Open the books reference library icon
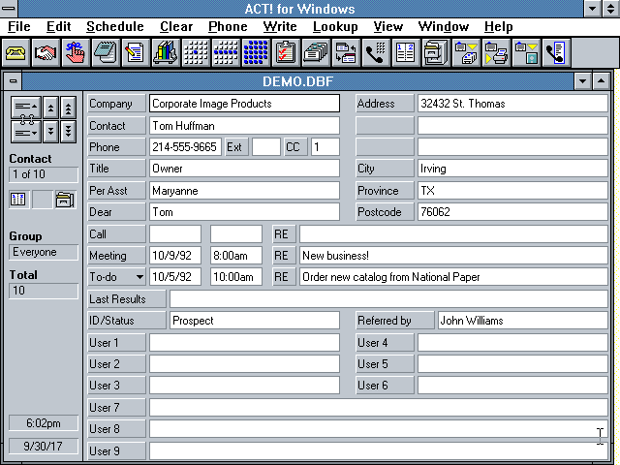This screenshot has width=620, height=465. click(166, 52)
